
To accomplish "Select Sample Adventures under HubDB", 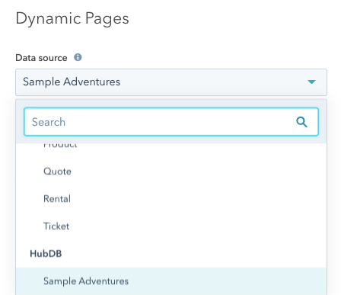I will pyautogui.click(x=171, y=281).
